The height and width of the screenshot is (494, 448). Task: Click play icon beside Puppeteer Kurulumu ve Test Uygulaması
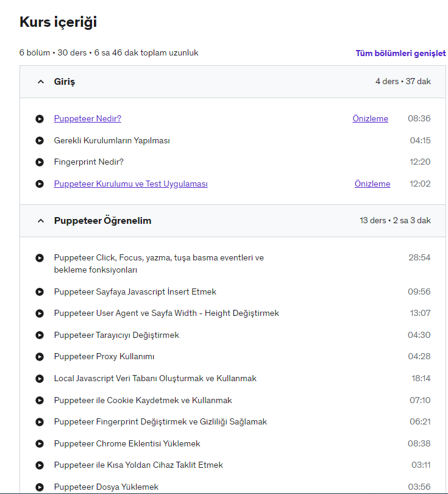click(x=40, y=184)
